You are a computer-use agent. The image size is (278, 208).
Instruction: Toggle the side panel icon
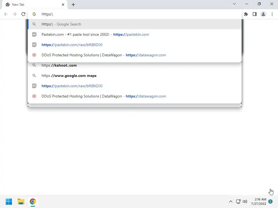pos(255,14)
